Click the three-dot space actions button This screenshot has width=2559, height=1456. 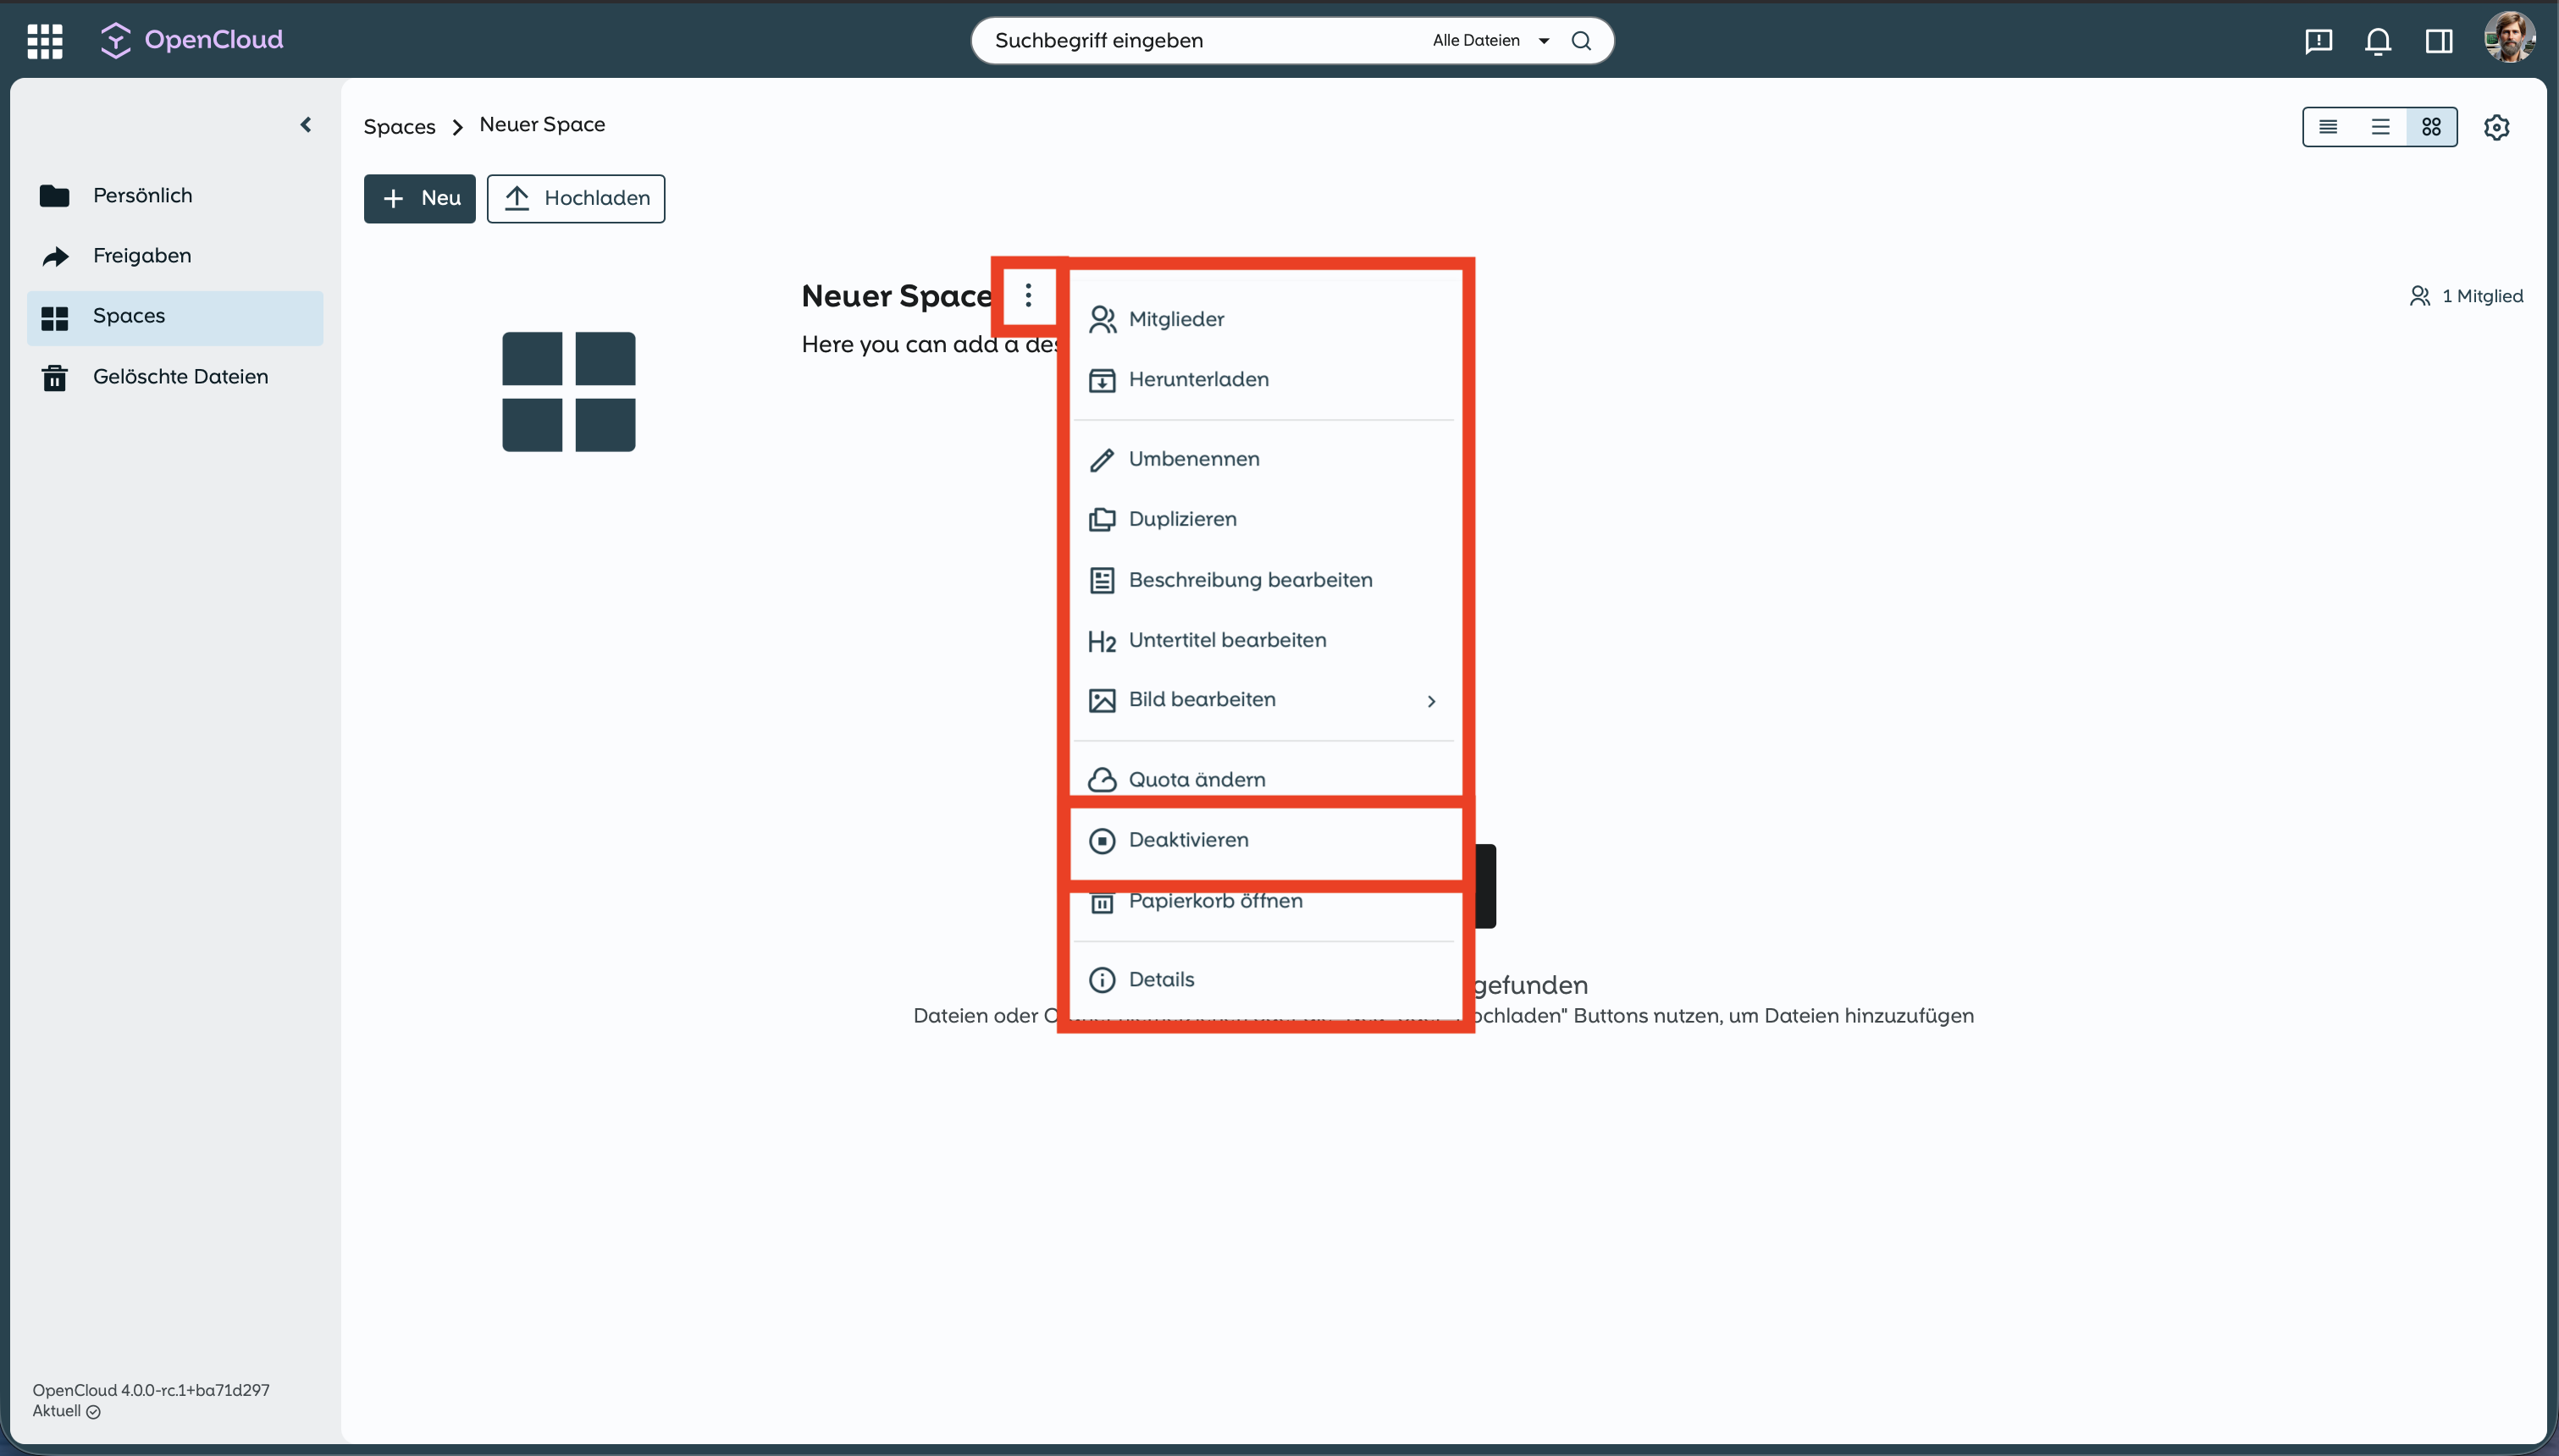tap(1027, 295)
